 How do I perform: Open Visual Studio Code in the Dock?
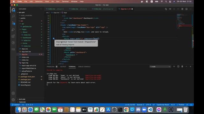[x=150, y=110]
